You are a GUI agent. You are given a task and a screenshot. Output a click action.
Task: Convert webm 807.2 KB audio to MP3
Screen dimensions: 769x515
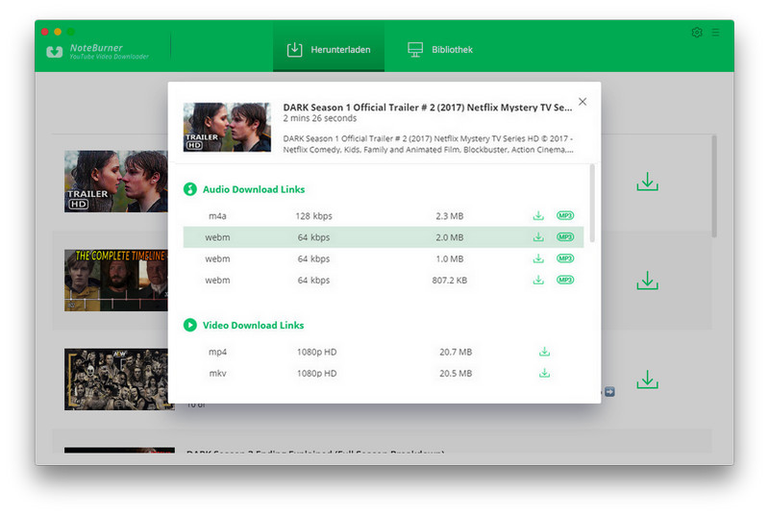click(x=565, y=280)
